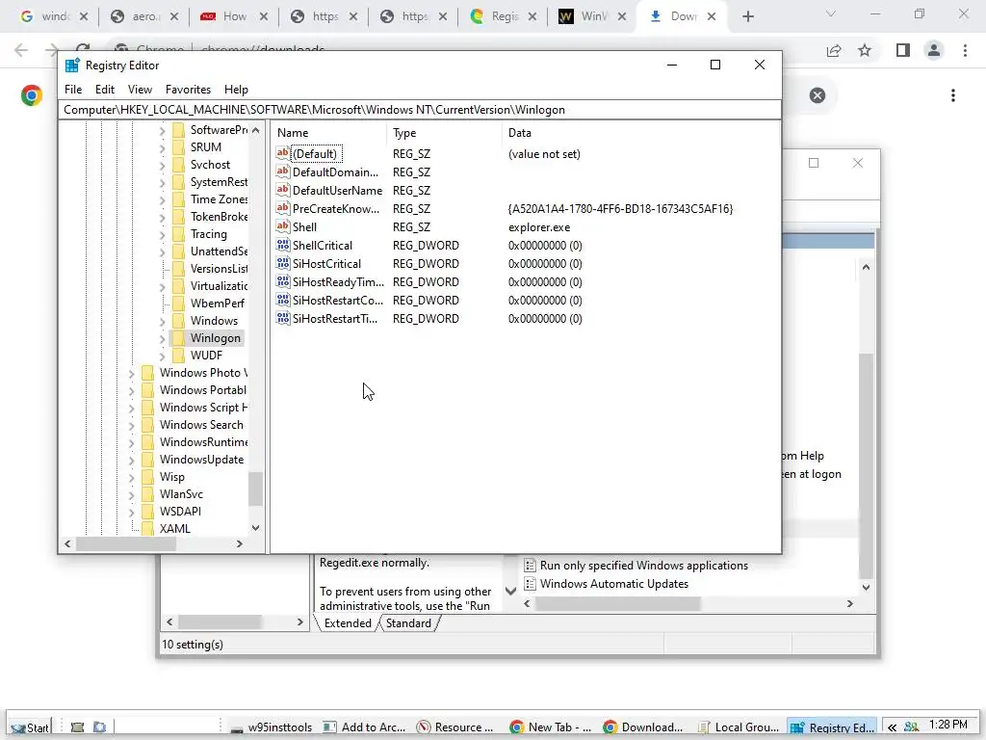
Task: Click the Start button on taskbar
Action: 30,727
